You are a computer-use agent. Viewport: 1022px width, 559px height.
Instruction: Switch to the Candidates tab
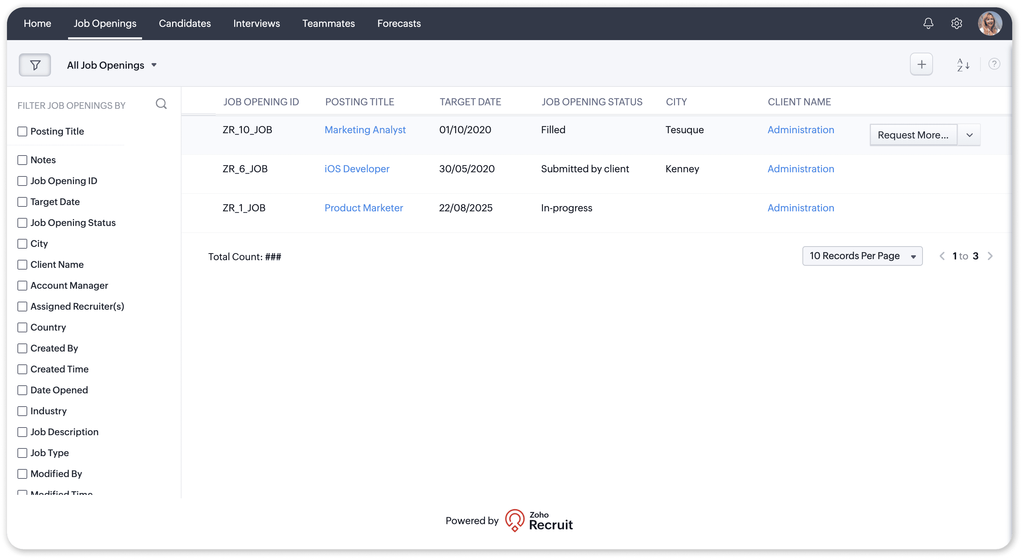[x=185, y=23]
